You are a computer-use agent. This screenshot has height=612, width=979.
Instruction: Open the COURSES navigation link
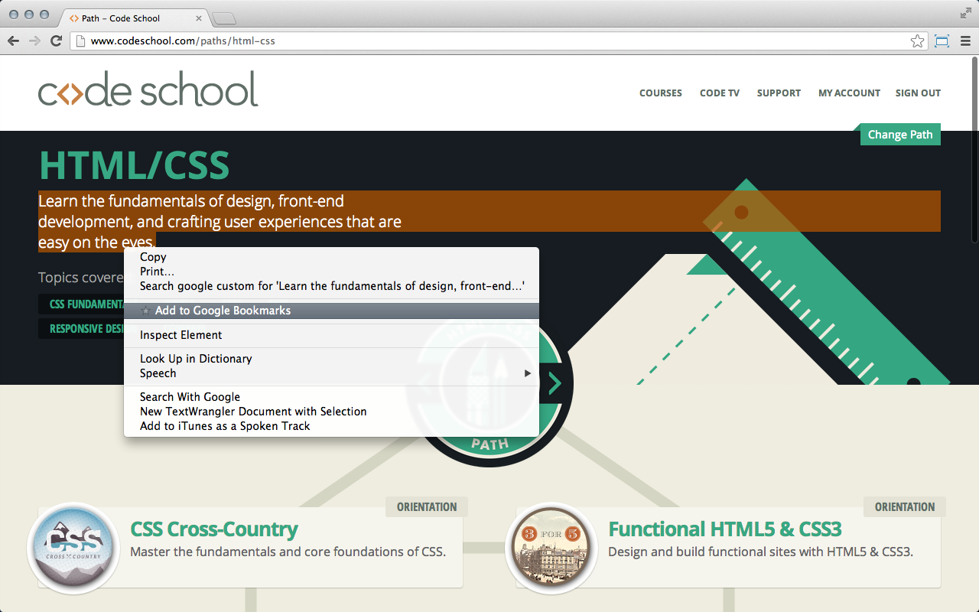point(661,93)
